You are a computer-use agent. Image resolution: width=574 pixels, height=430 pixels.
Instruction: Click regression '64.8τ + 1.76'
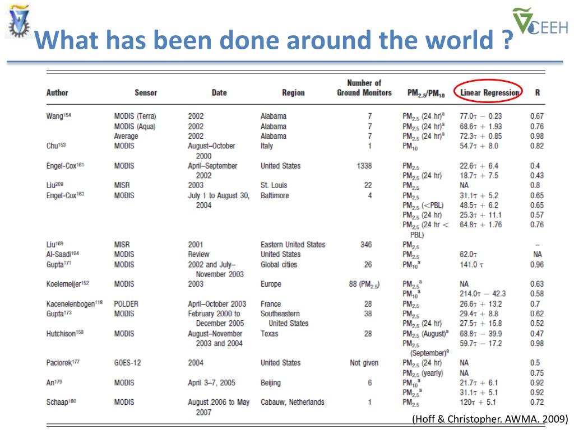point(480,225)
